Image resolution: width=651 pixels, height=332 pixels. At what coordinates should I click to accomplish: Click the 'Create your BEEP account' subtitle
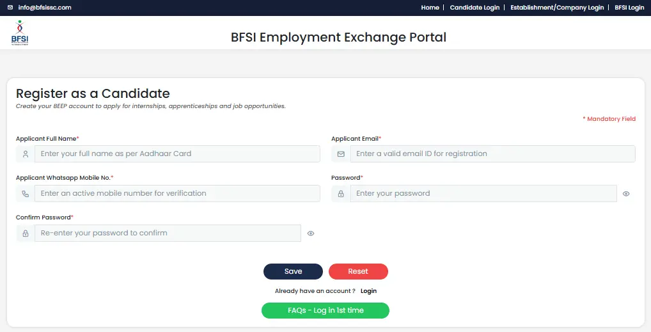[x=151, y=106]
